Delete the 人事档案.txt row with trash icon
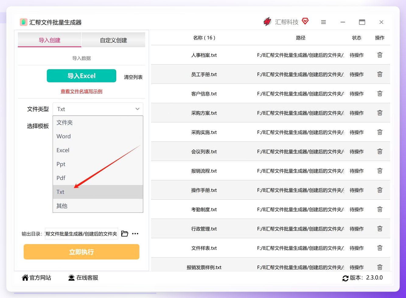 [380, 55]
